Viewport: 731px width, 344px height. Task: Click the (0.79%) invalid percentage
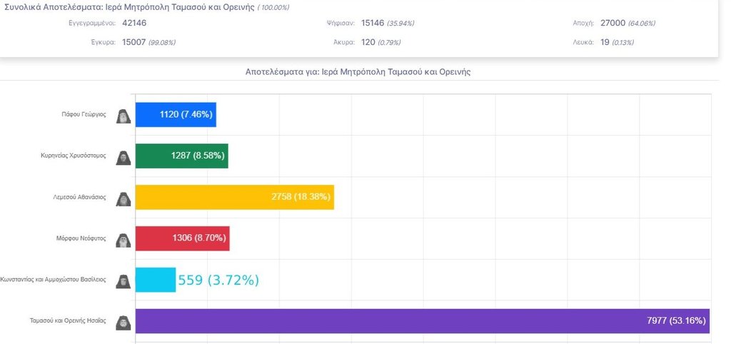pyautogui.click(x=389, y=42)
